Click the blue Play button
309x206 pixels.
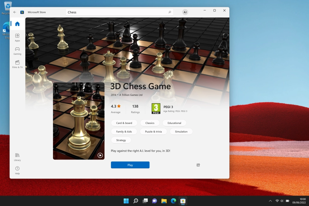tap(130, 165)
